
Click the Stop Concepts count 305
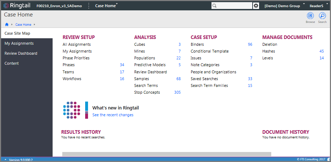click(177, 92)
